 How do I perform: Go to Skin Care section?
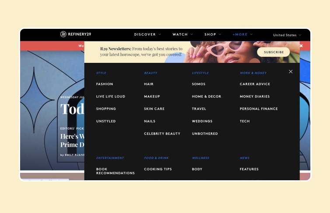click(154, 109)
